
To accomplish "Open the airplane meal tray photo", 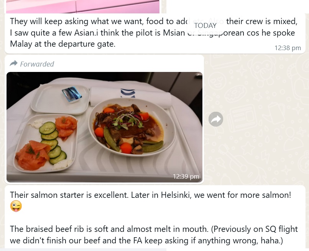I will [104, 127].
